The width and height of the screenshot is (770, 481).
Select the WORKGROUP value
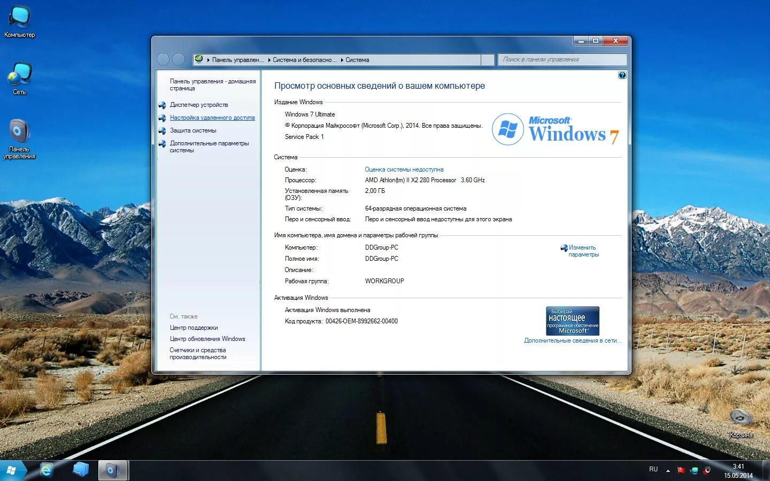pyautogui.click(x=384, y=281)
